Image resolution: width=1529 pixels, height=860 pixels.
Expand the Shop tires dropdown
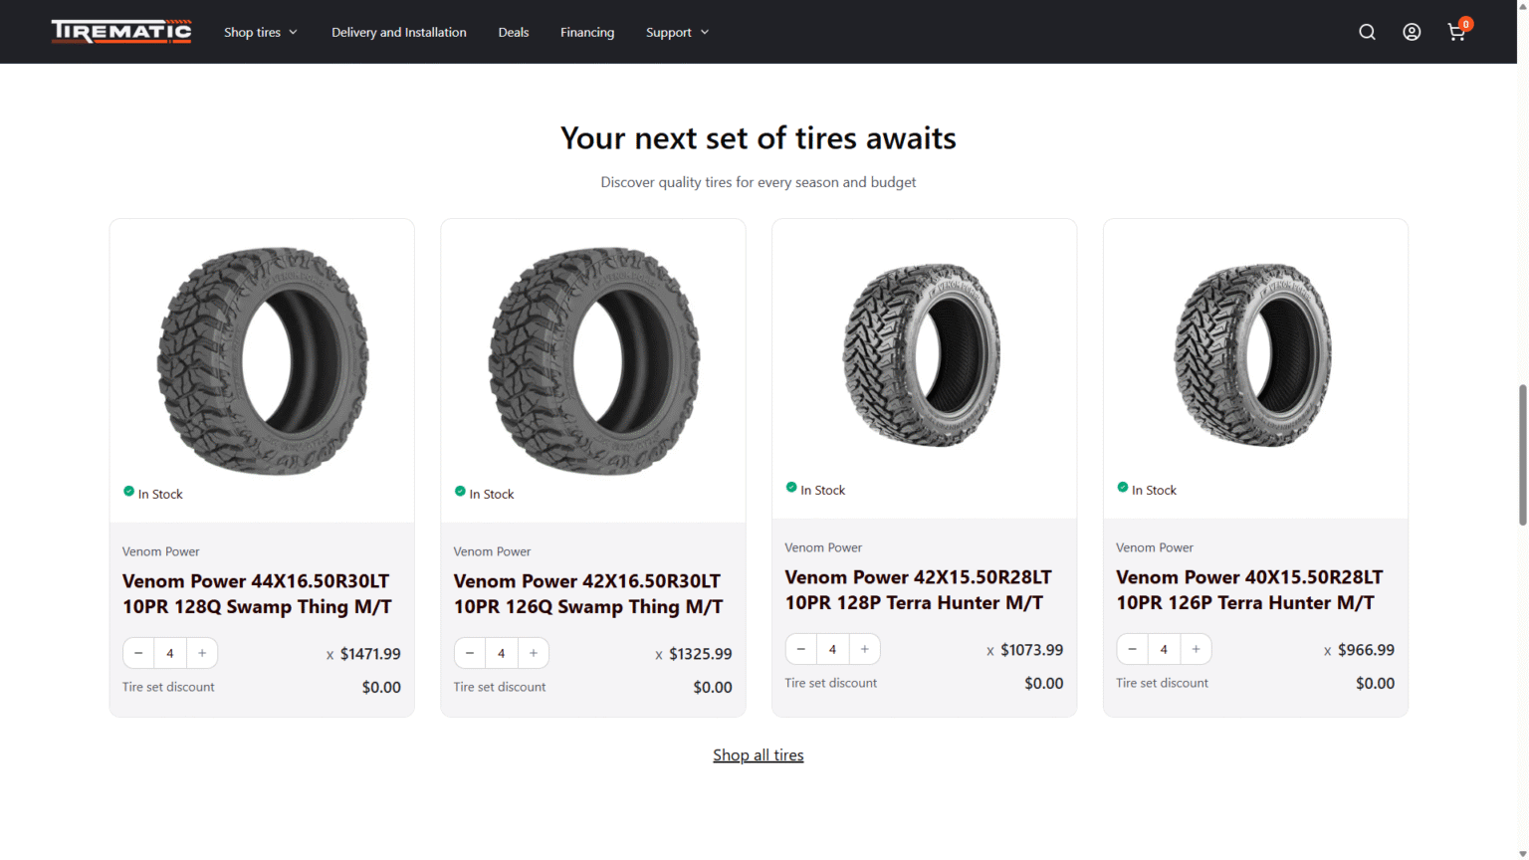click(x=261, y=32)
